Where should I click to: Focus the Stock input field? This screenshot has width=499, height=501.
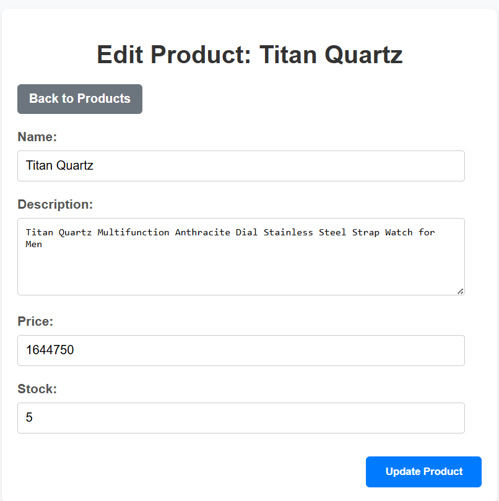click(241, 418)
